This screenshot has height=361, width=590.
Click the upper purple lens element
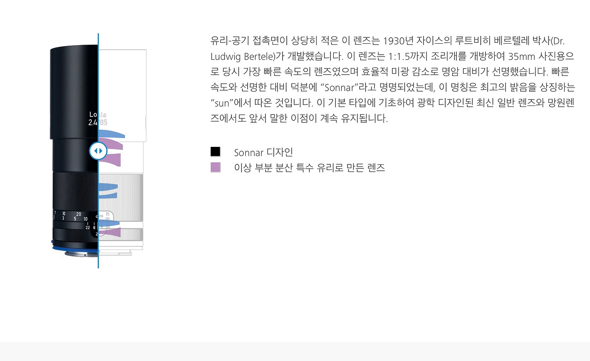111,144
